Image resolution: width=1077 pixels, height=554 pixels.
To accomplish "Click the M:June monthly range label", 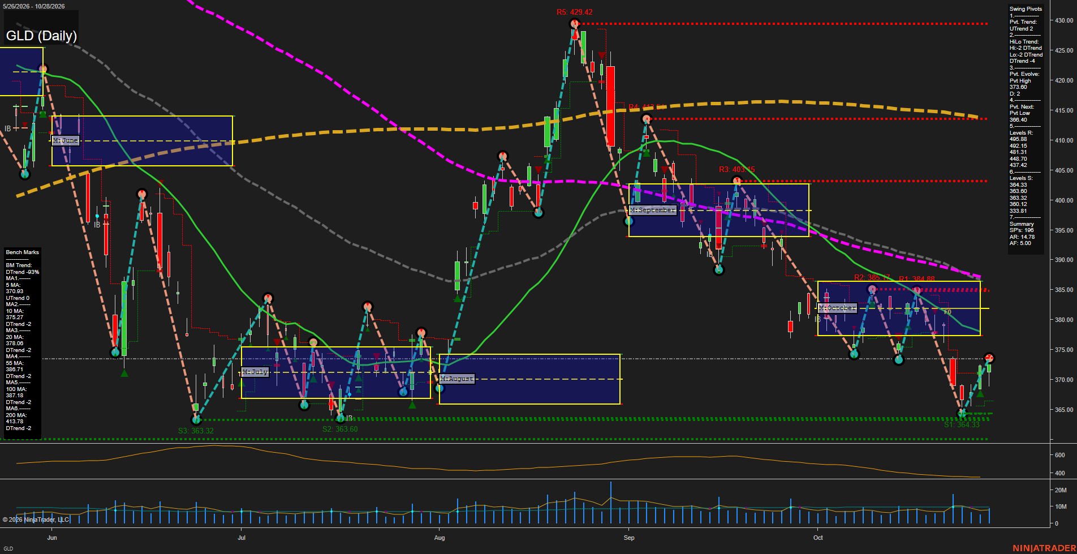I will (66, 140).
